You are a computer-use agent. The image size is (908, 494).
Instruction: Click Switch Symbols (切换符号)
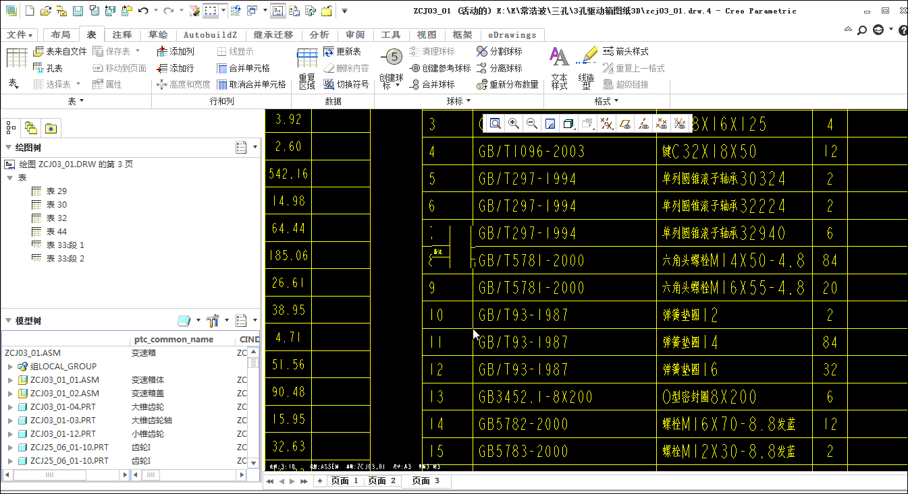(x=346, y=84)
